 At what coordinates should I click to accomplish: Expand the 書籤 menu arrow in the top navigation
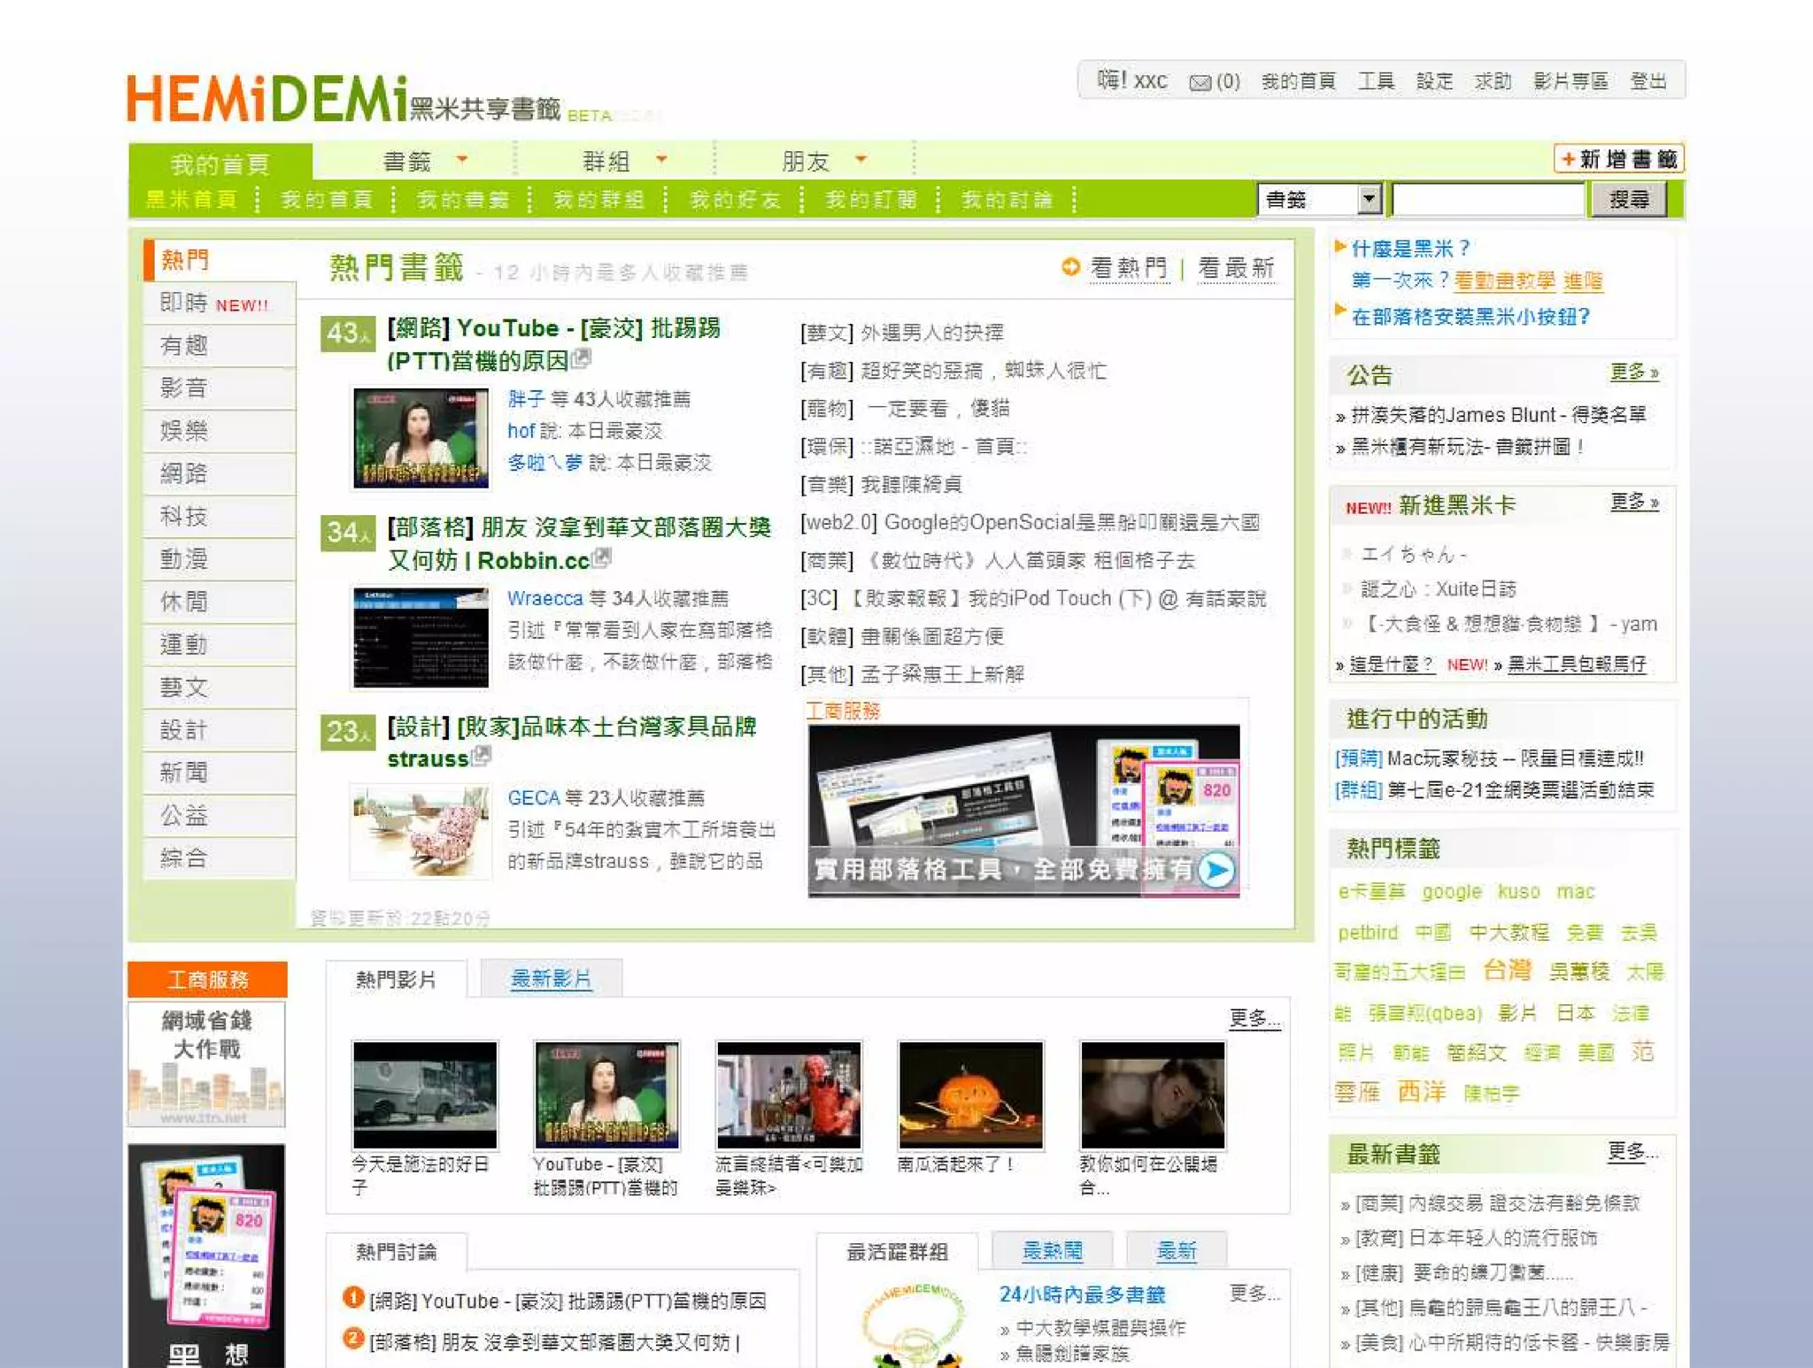[461, 159]
